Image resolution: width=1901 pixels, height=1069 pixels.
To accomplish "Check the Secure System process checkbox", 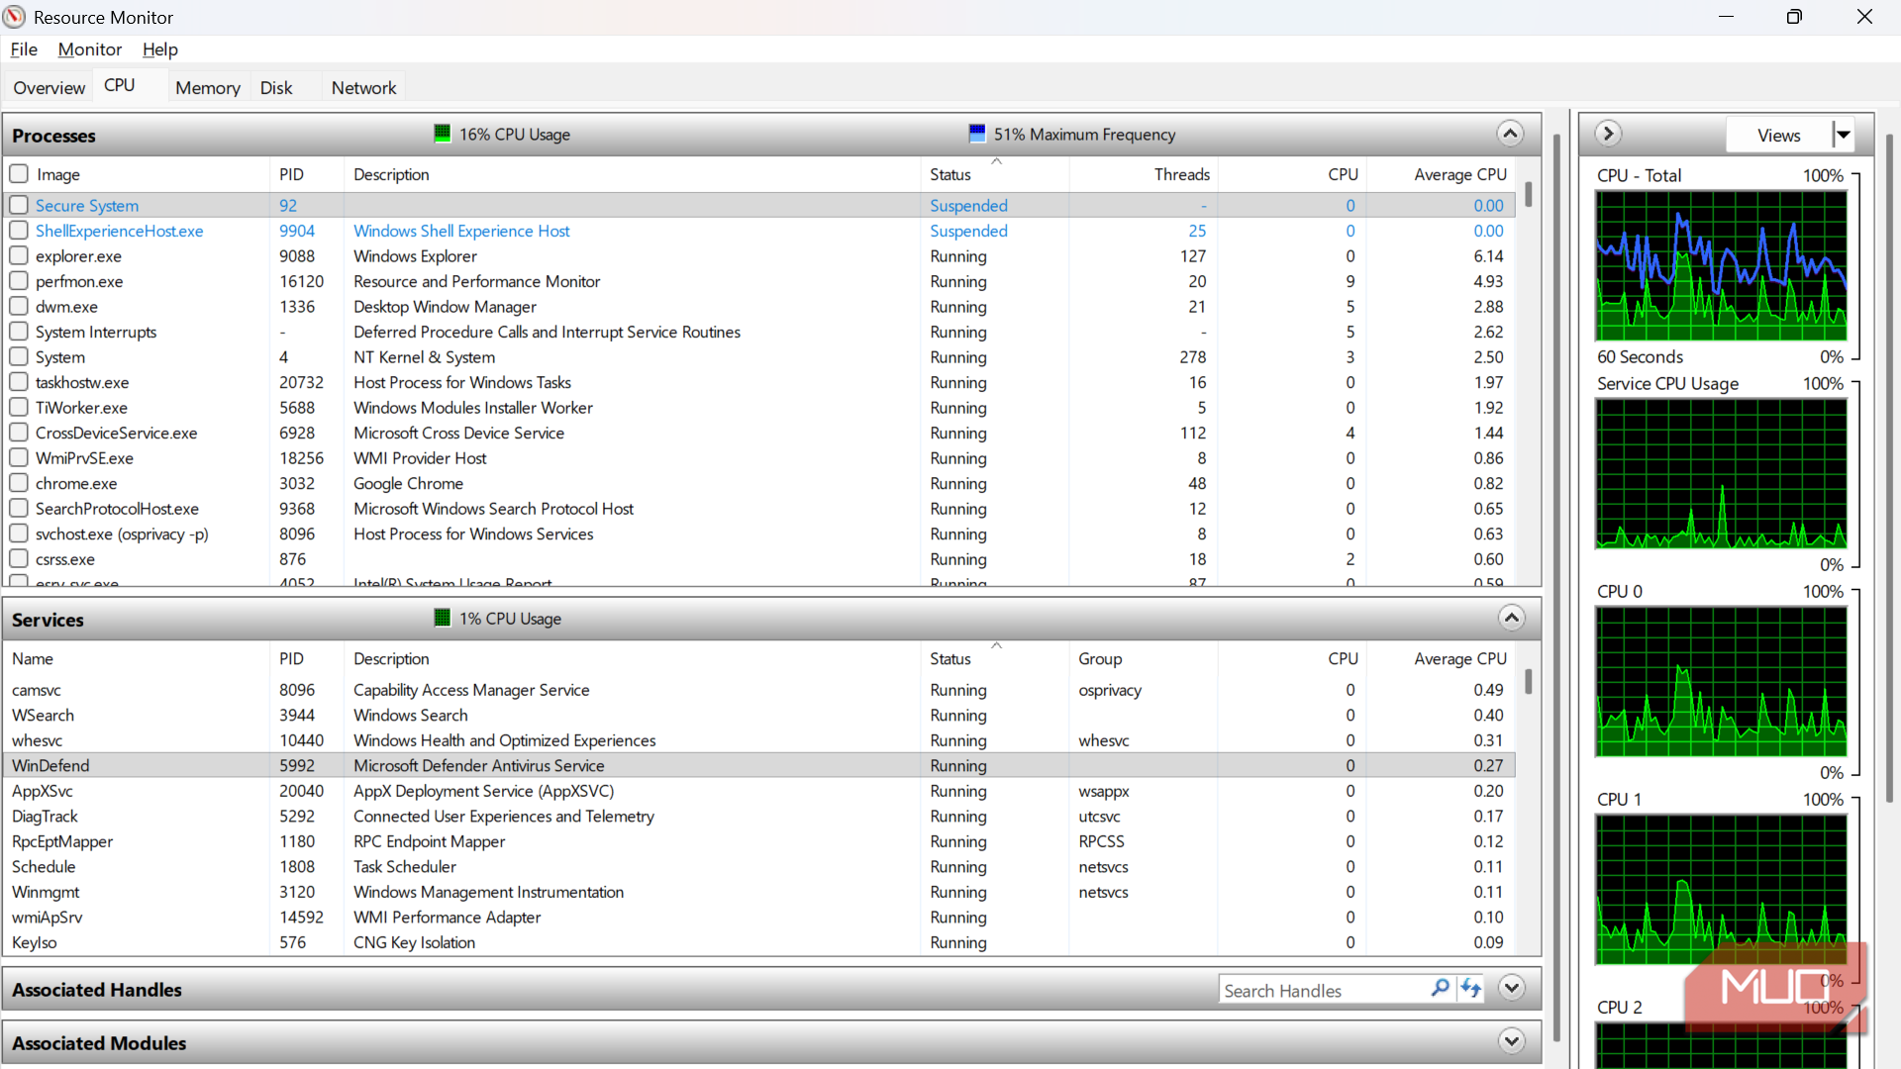I will (19, 205).
